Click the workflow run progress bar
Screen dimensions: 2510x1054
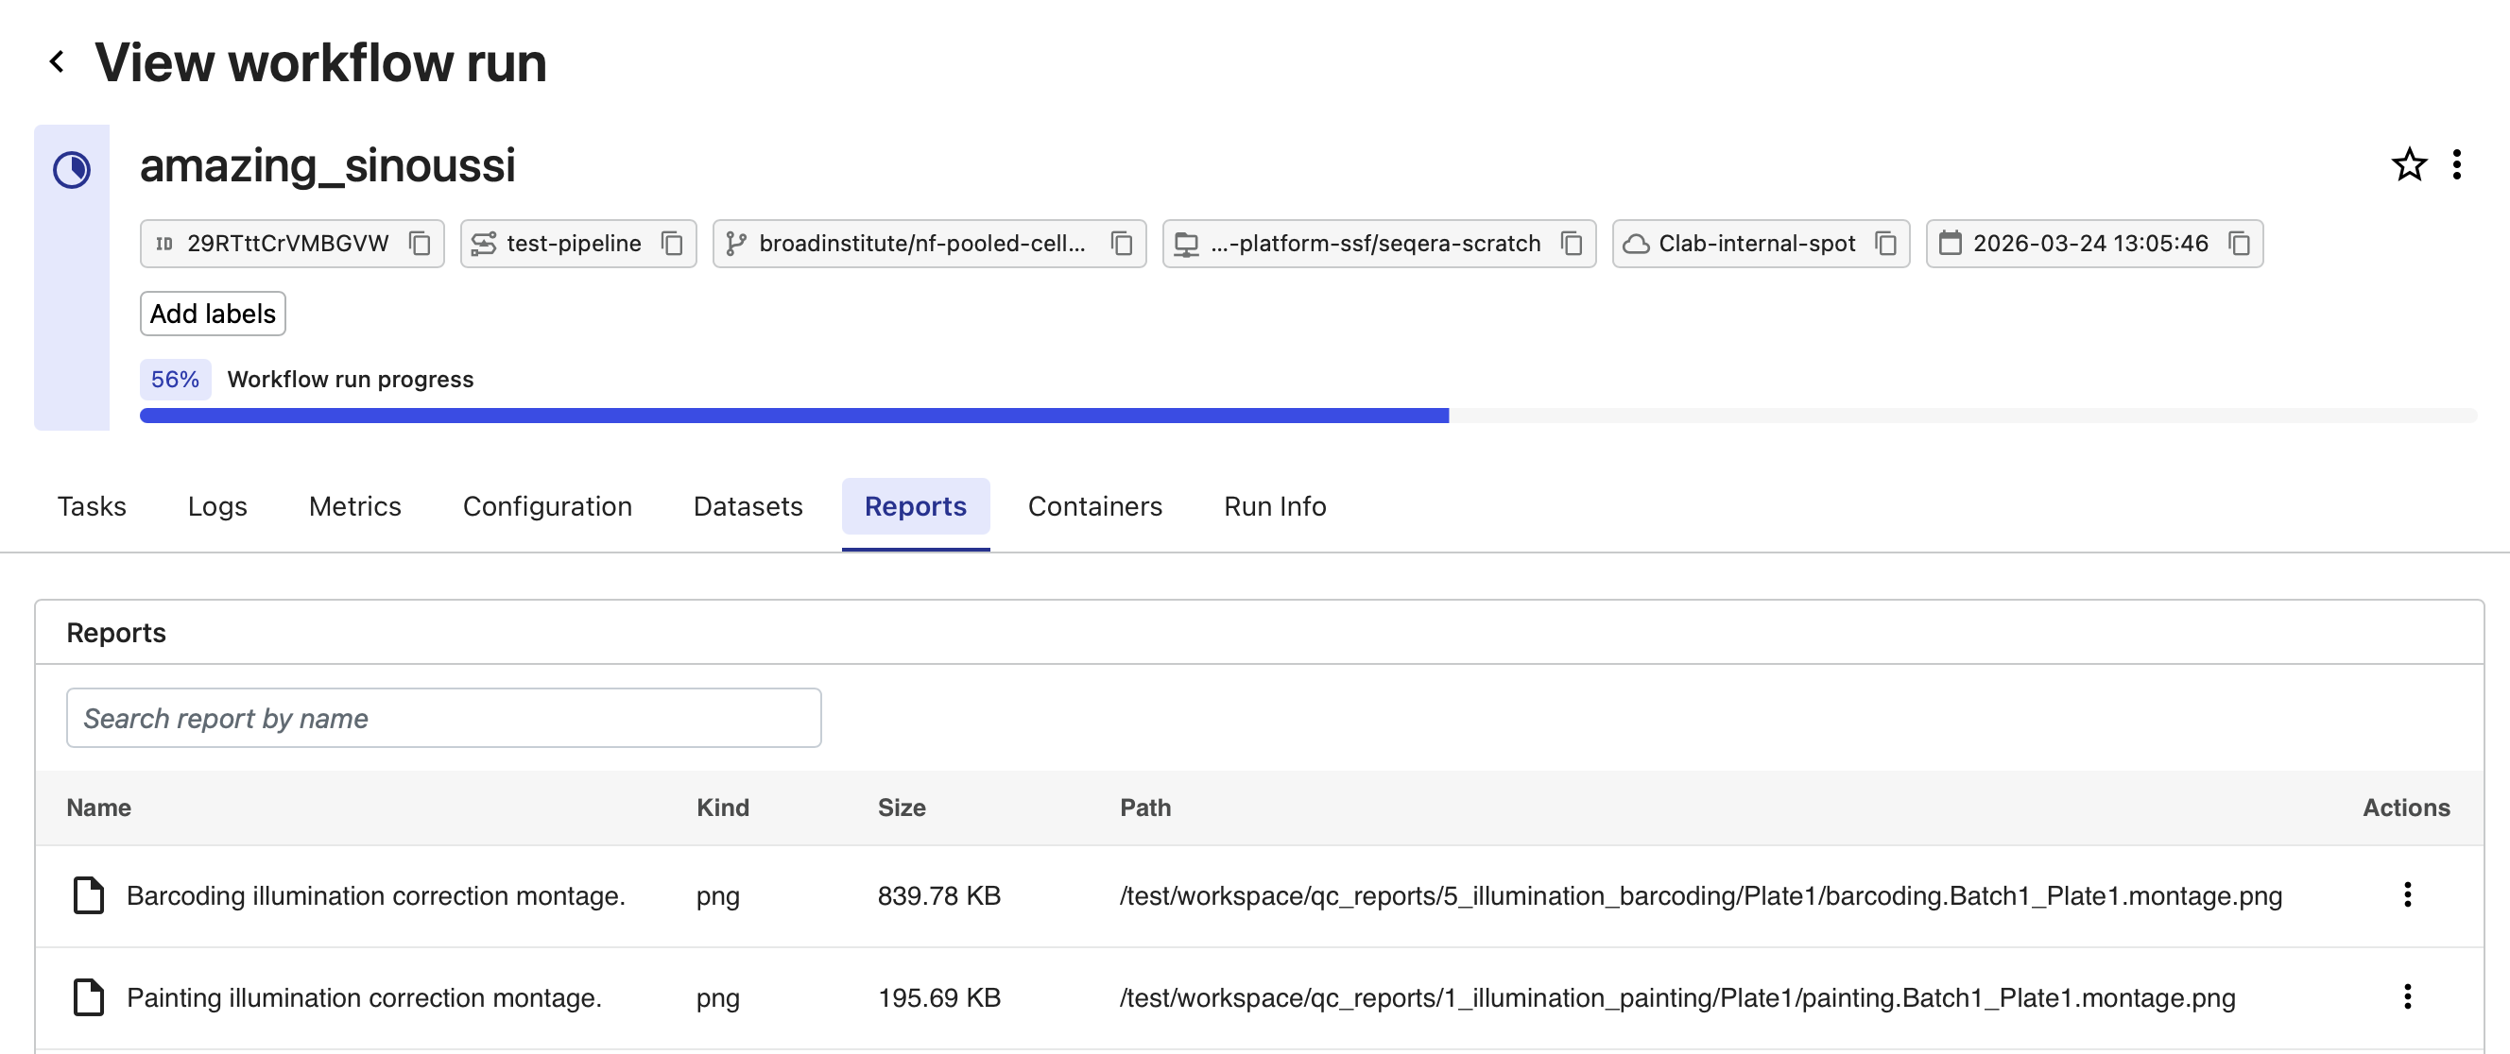tap(1306, 416)
